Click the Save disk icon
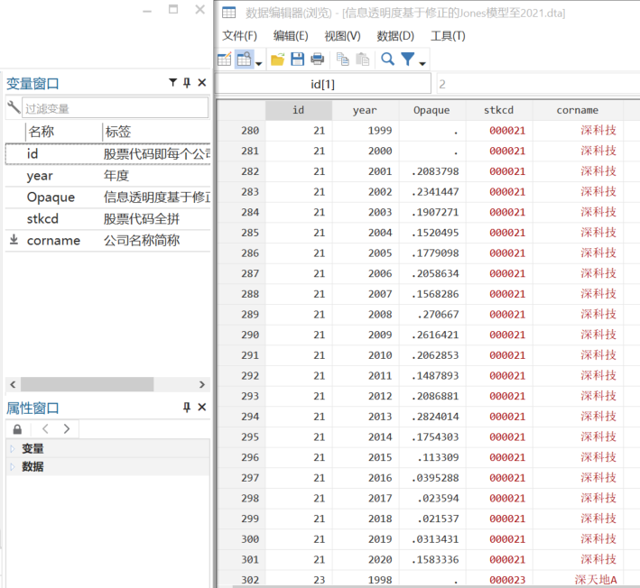The height and width of the screenshot is (588, 640). [x=297, y=60]
